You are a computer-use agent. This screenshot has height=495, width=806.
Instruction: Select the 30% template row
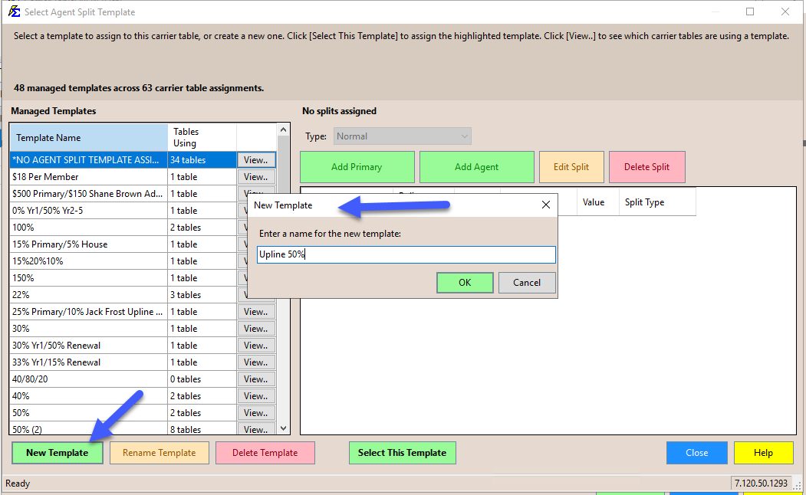click(89, 329)
